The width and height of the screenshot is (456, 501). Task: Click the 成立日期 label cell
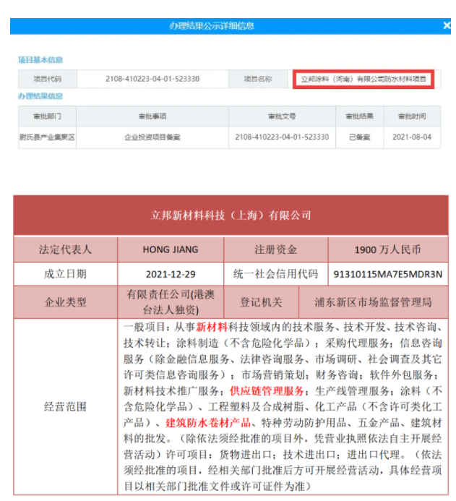click(x=66, y=274)
